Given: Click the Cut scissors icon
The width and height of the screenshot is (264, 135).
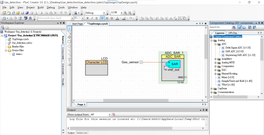Looking at the screenshot, I should [x=42, y=13].
